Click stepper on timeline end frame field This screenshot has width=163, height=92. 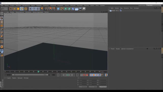pyautogui.click(x=55, y=75)
